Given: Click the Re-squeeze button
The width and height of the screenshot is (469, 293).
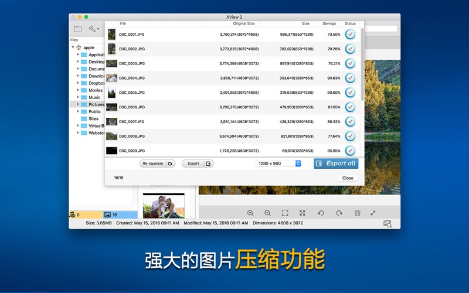Looking at the screenshot, I should click(x=157, y=163).
